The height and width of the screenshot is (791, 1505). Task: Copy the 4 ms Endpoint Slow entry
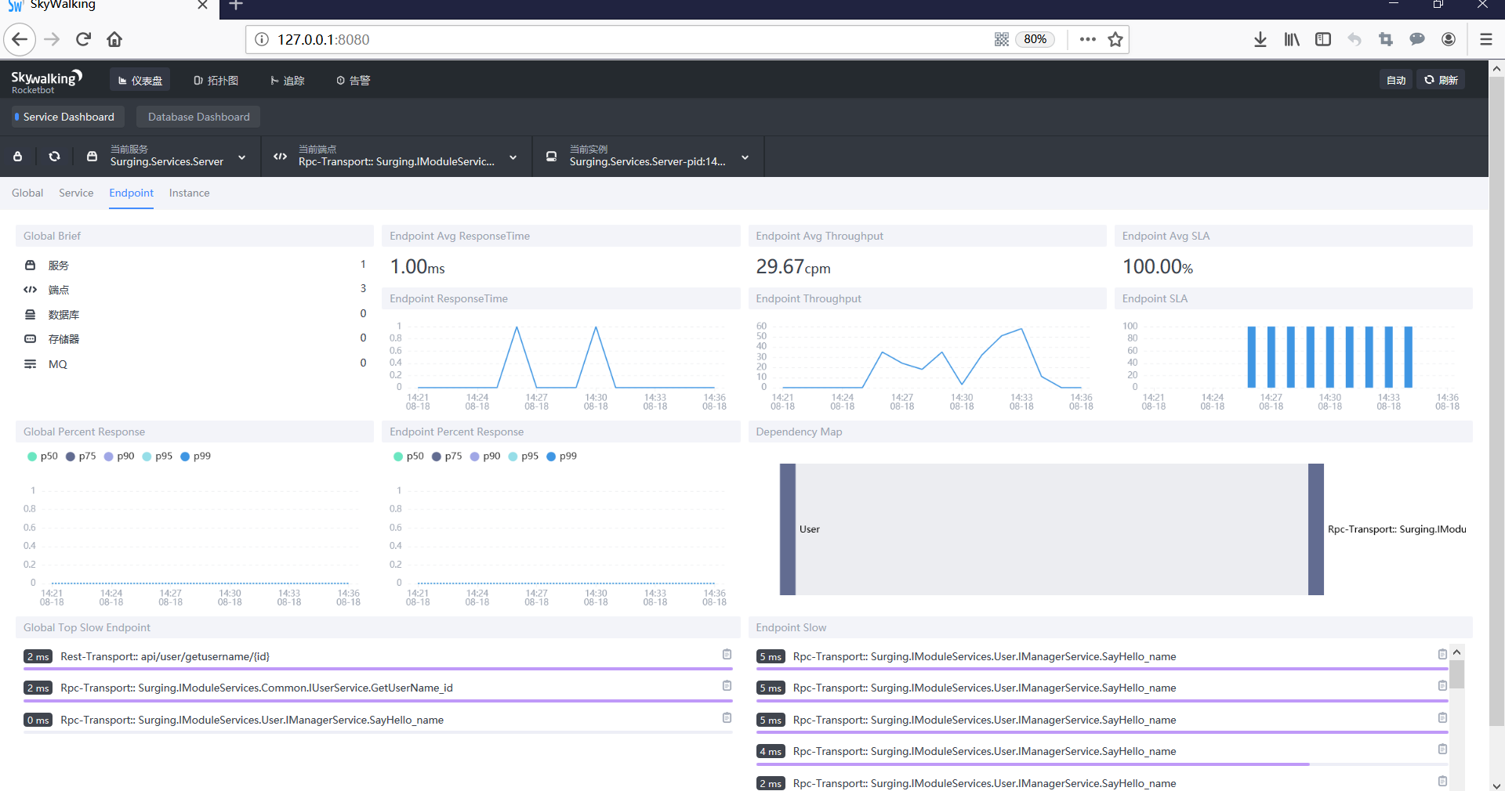click(x=1442, y=749)
